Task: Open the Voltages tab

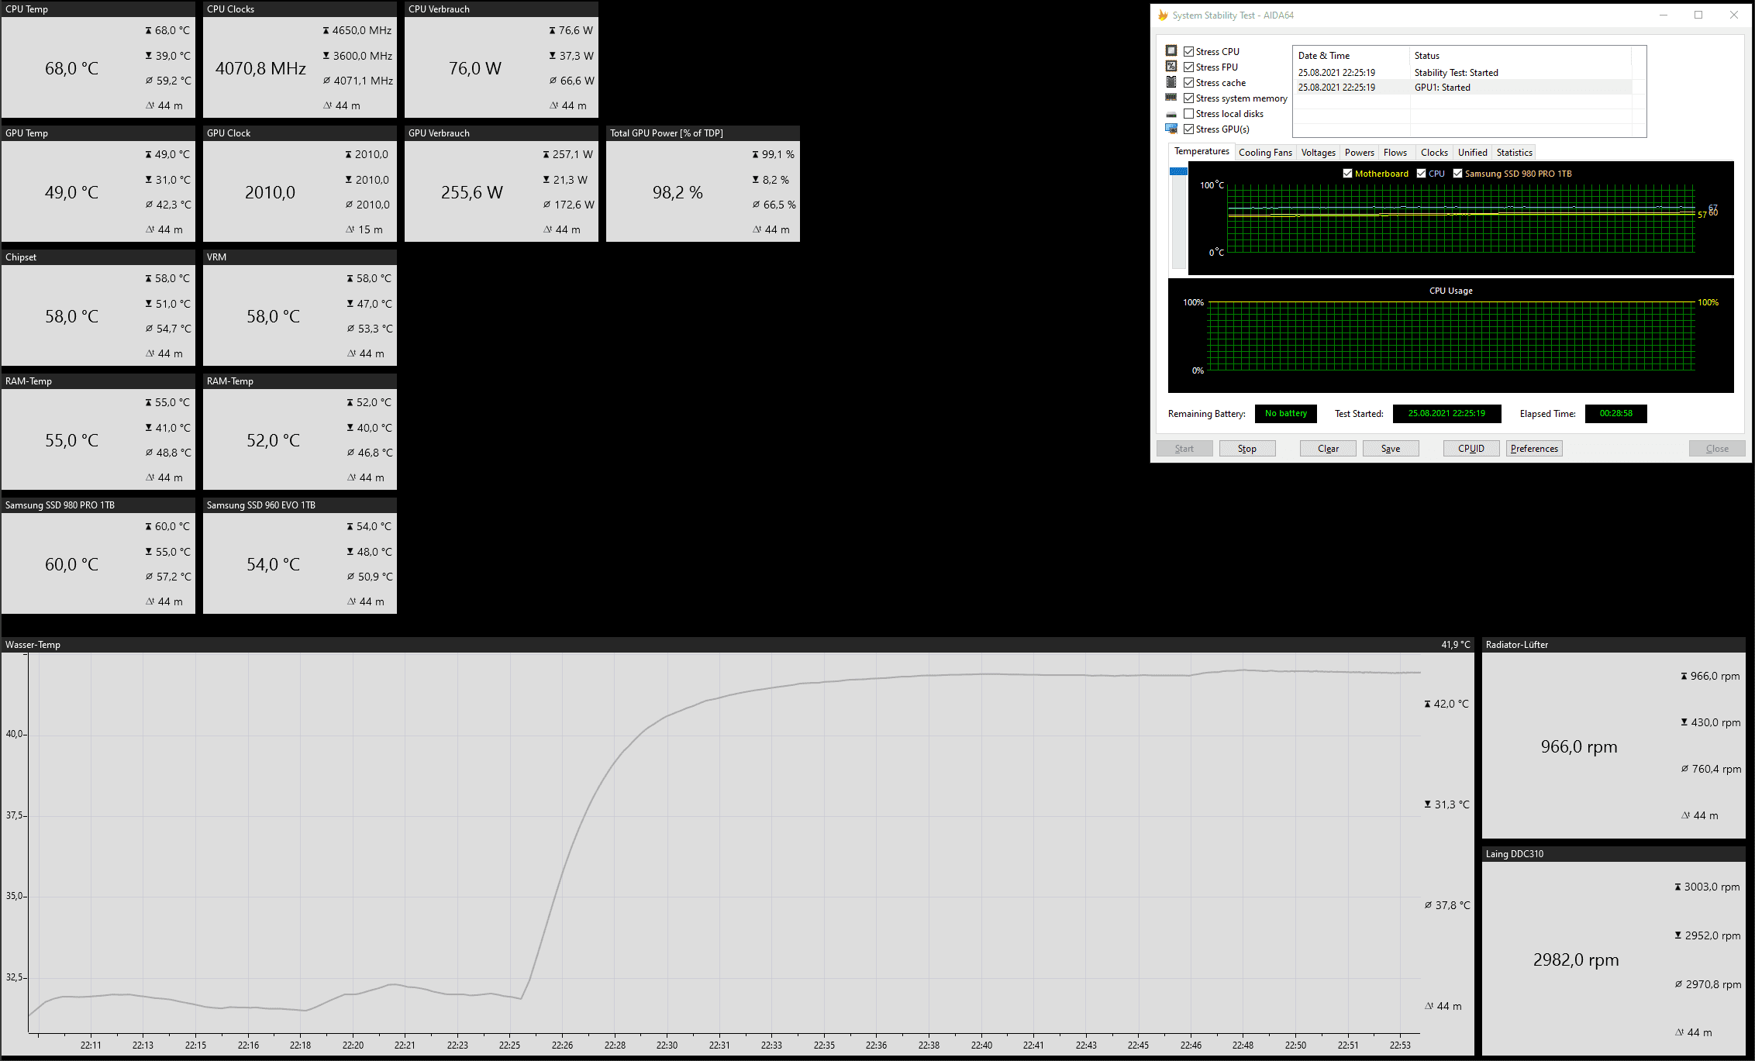Action: click(1318, 153)
